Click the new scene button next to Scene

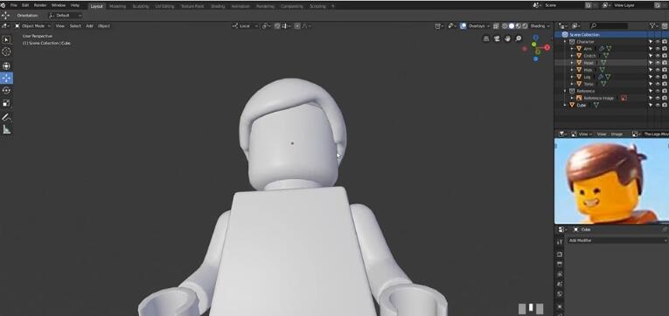(x=589, y=5)
